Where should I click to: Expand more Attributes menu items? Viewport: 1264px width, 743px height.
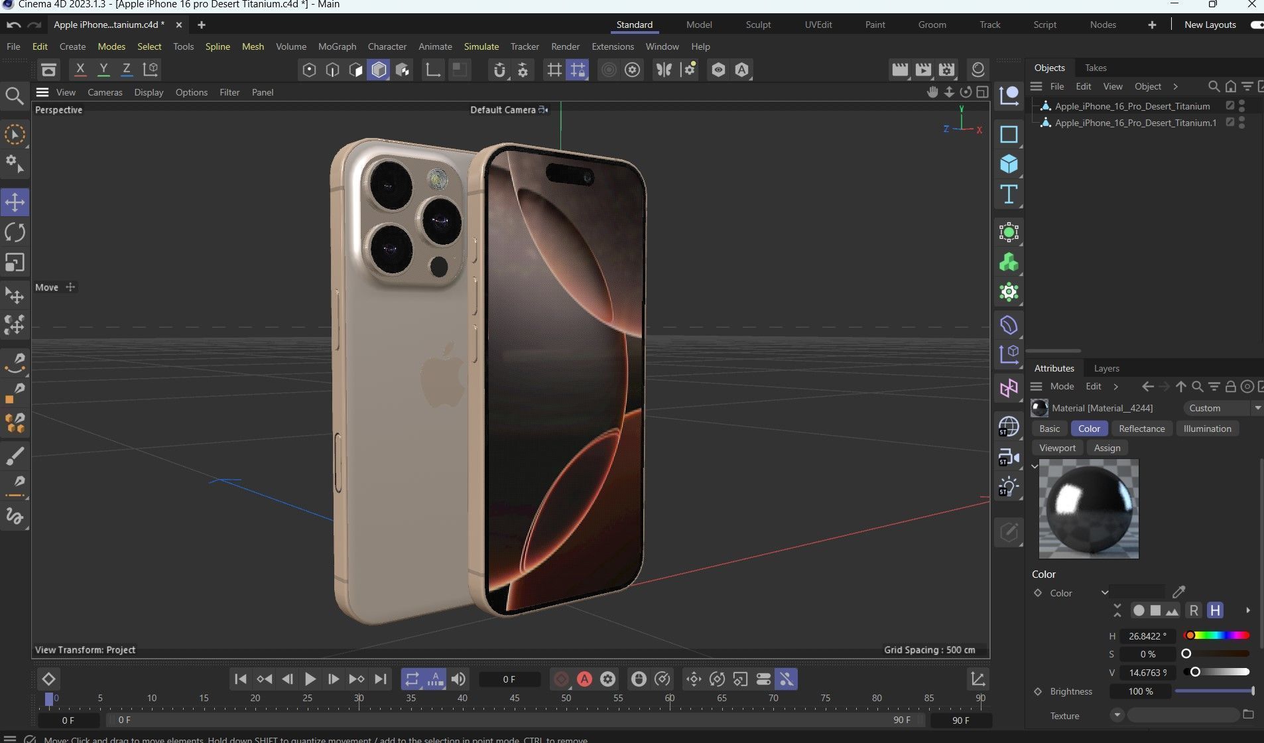1116,386
